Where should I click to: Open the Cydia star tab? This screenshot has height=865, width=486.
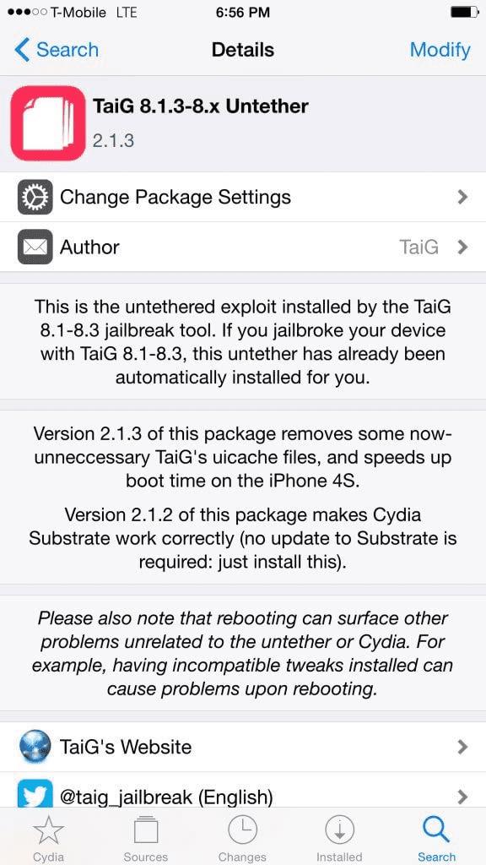point(48,839)
